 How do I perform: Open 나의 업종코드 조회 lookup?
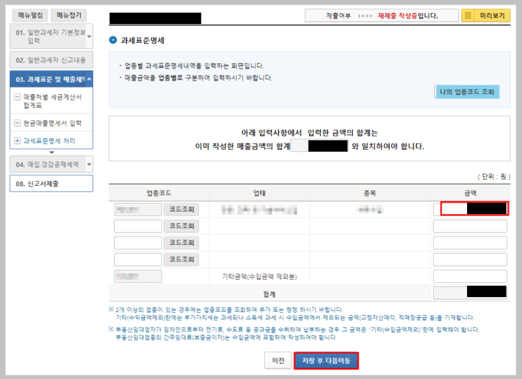point(466,91)
